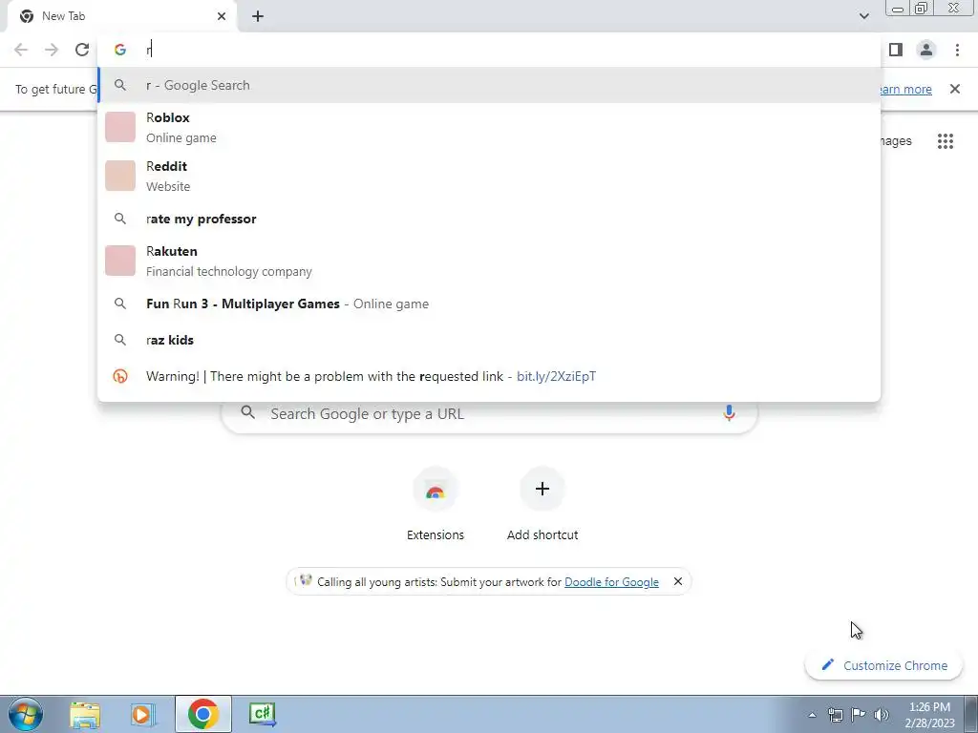The width and height of the screenshot is (978, 733).
Task: Dismiss the Doodle for Google promo
Action: 678,581
